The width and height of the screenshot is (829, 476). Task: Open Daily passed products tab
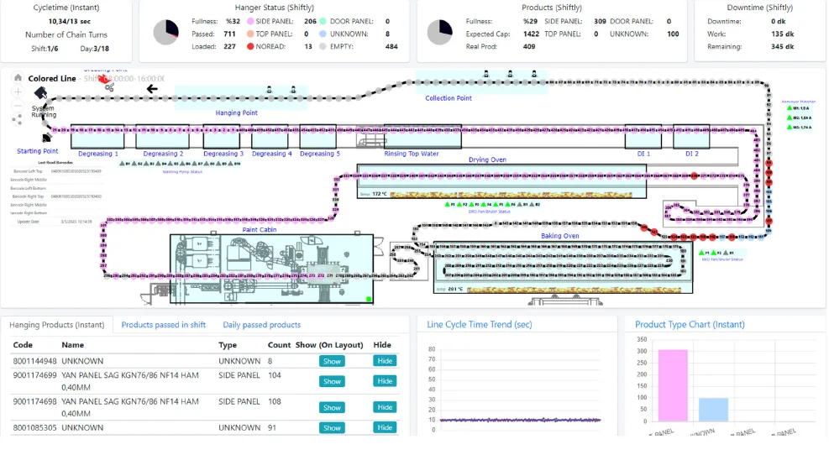[x=262, y=324]
